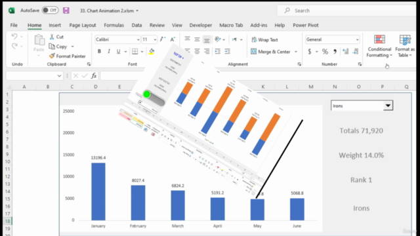This screenshot has width=420, height=236.
Task: Open the font size dropdown
Action: [155, 39]
